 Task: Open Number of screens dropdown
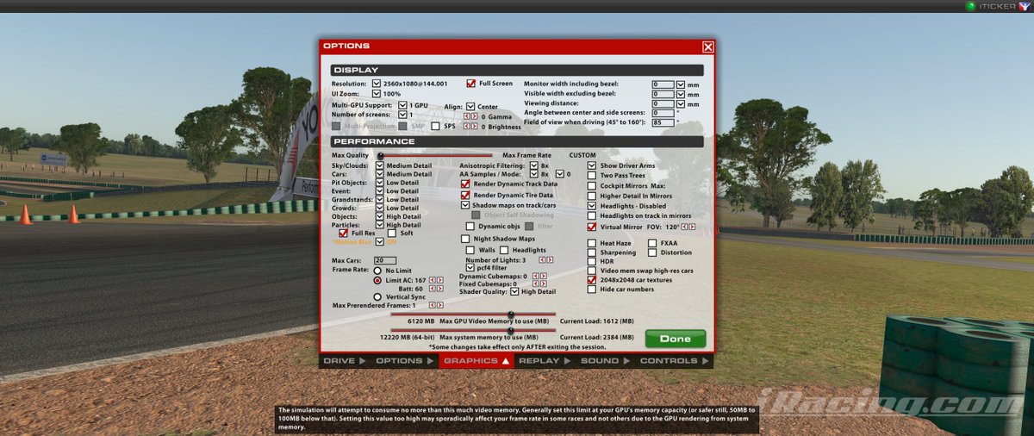pos(402,115)
